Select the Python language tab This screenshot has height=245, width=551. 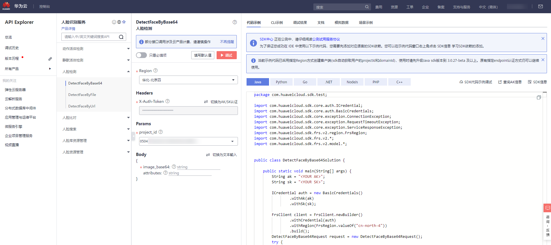281,82
